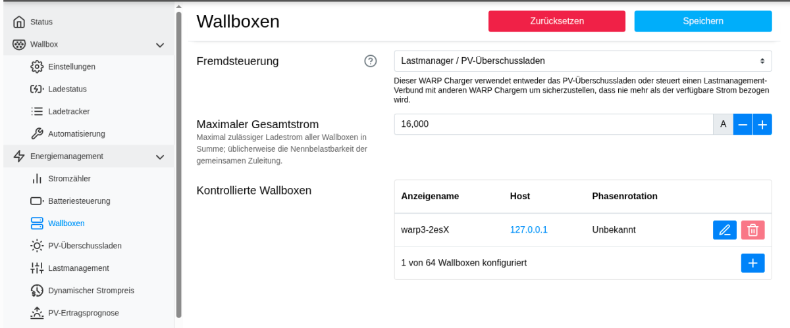Click the Maximaler Gesamtstrom input field
Screen dimensions: 790x328
pyautogui.click(x=553, y=124)
